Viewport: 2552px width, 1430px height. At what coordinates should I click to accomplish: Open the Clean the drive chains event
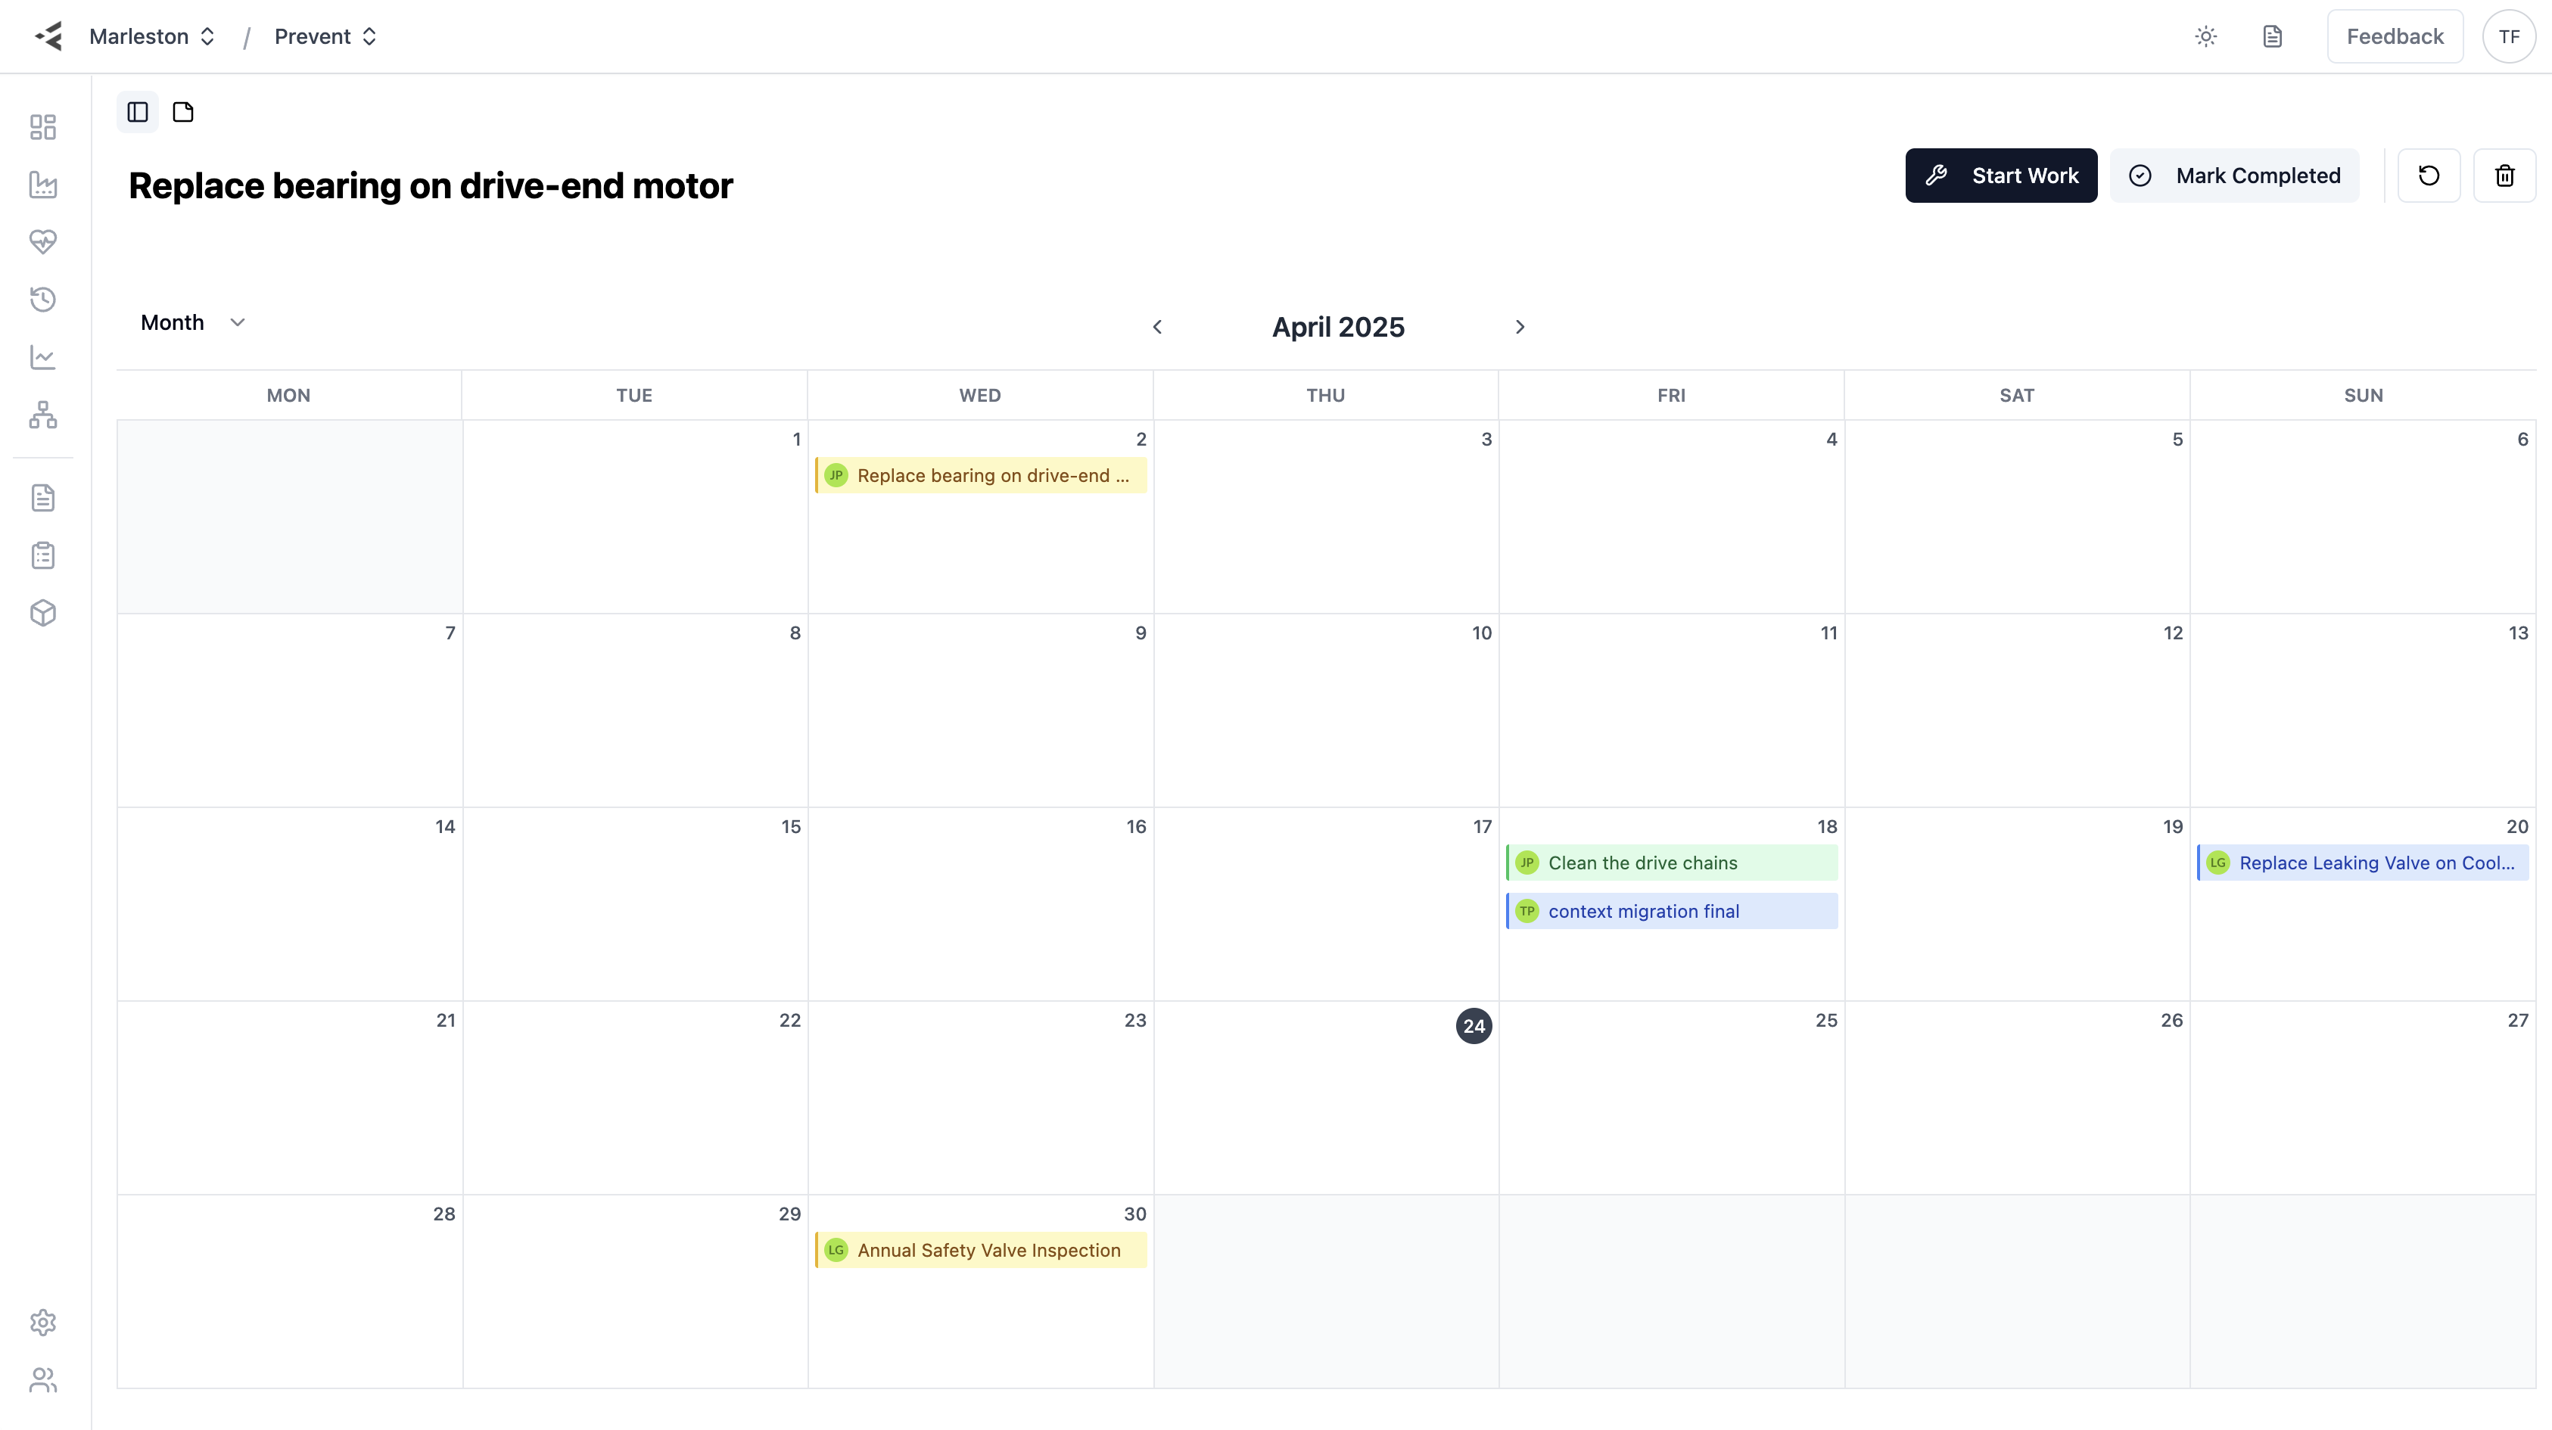click(1671, 863)
